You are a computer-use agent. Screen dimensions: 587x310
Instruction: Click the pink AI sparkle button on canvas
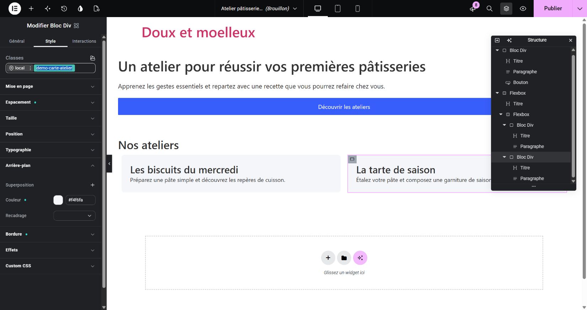coord(360,258)
